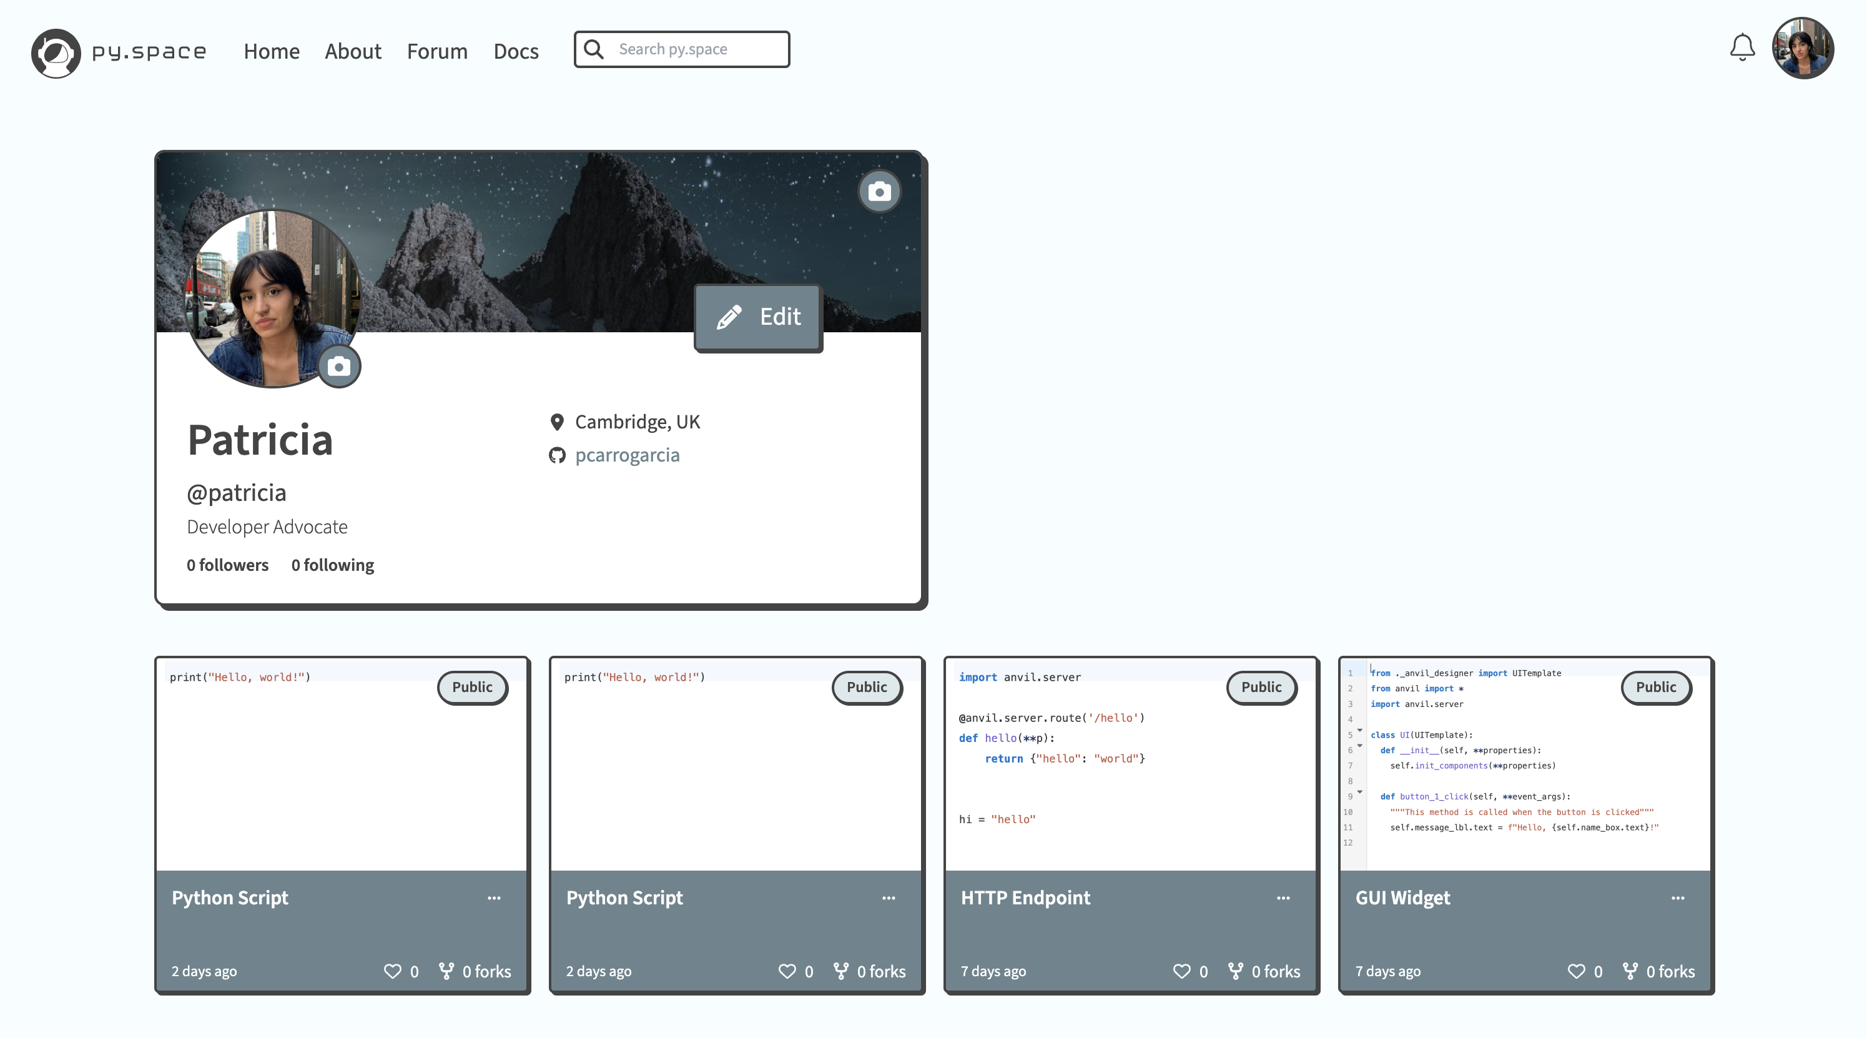Click the search magnifier icon

(x=594, y=49)
